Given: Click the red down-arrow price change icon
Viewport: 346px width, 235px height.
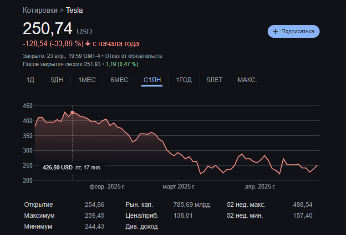Looking at the screenshot, I should pyautogui.click(x=88, y=44).
